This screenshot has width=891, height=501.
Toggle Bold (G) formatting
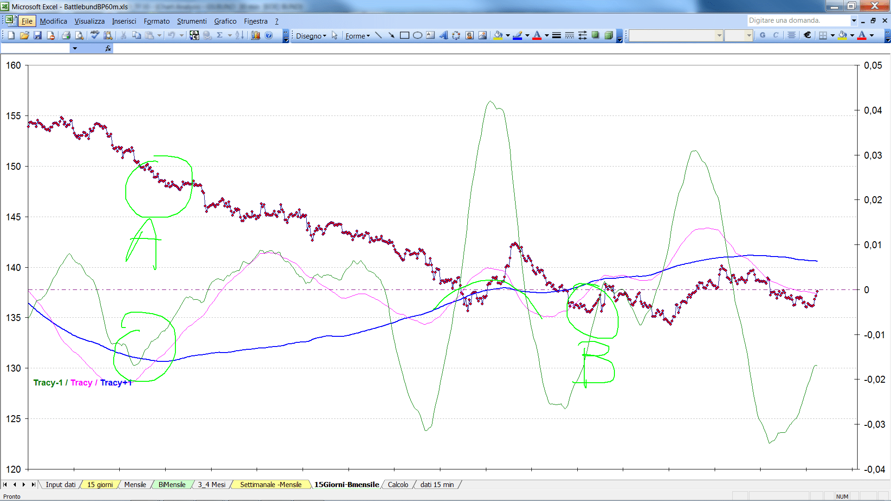[762, 35]
